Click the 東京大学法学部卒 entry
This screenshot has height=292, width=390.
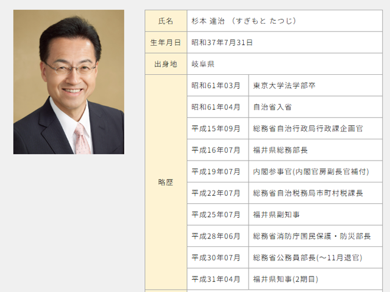(x=284, y=86)
